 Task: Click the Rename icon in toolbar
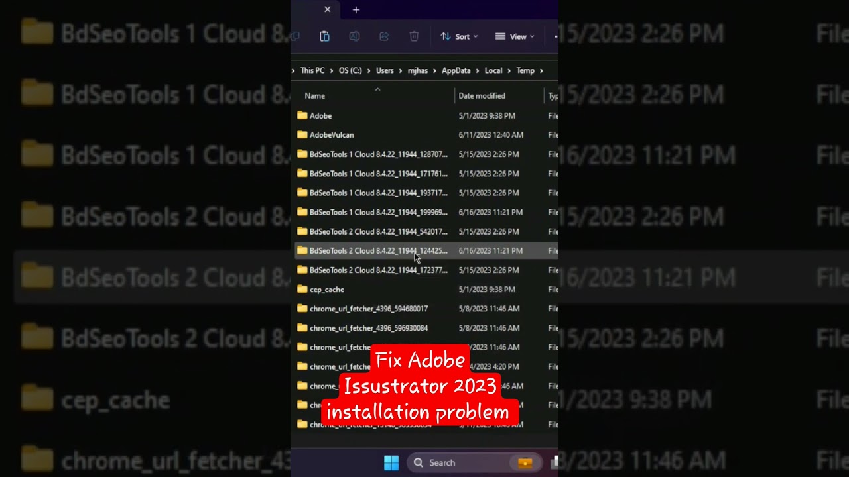tap(354, 36)
